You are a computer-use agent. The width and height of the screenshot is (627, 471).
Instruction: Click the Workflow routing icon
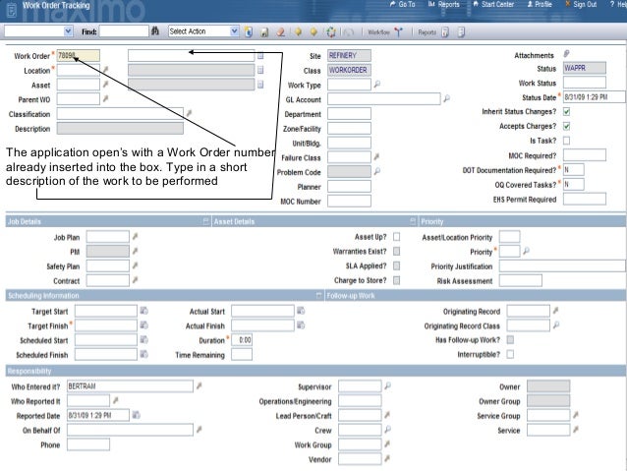coord(398,32)
